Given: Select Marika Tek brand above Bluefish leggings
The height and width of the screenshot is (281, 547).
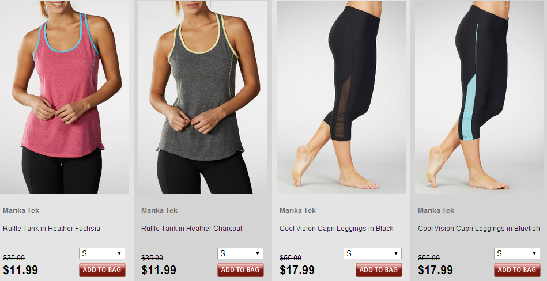Looking at the screenshot, I should click(x=436, y=211).
